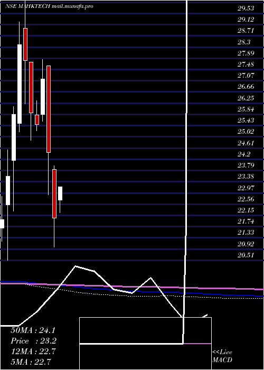Click the 5MA : 22.7 readout

tap(31, 362)
